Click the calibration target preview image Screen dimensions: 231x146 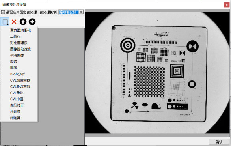click(157, 73)
